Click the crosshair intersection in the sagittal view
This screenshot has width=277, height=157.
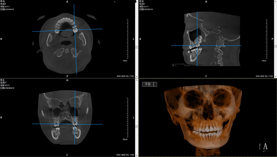pos(197,45)
